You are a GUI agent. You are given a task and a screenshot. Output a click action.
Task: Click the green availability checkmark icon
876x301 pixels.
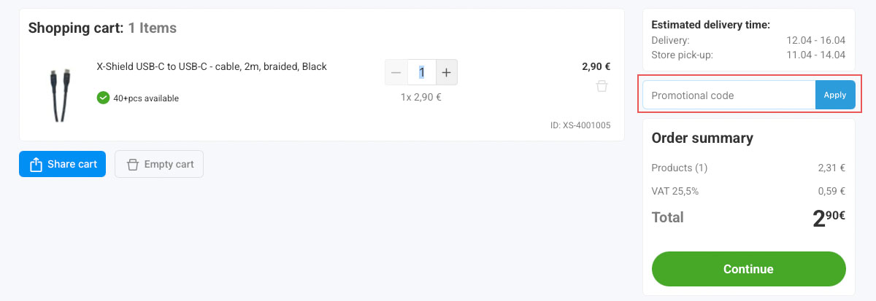104,98
